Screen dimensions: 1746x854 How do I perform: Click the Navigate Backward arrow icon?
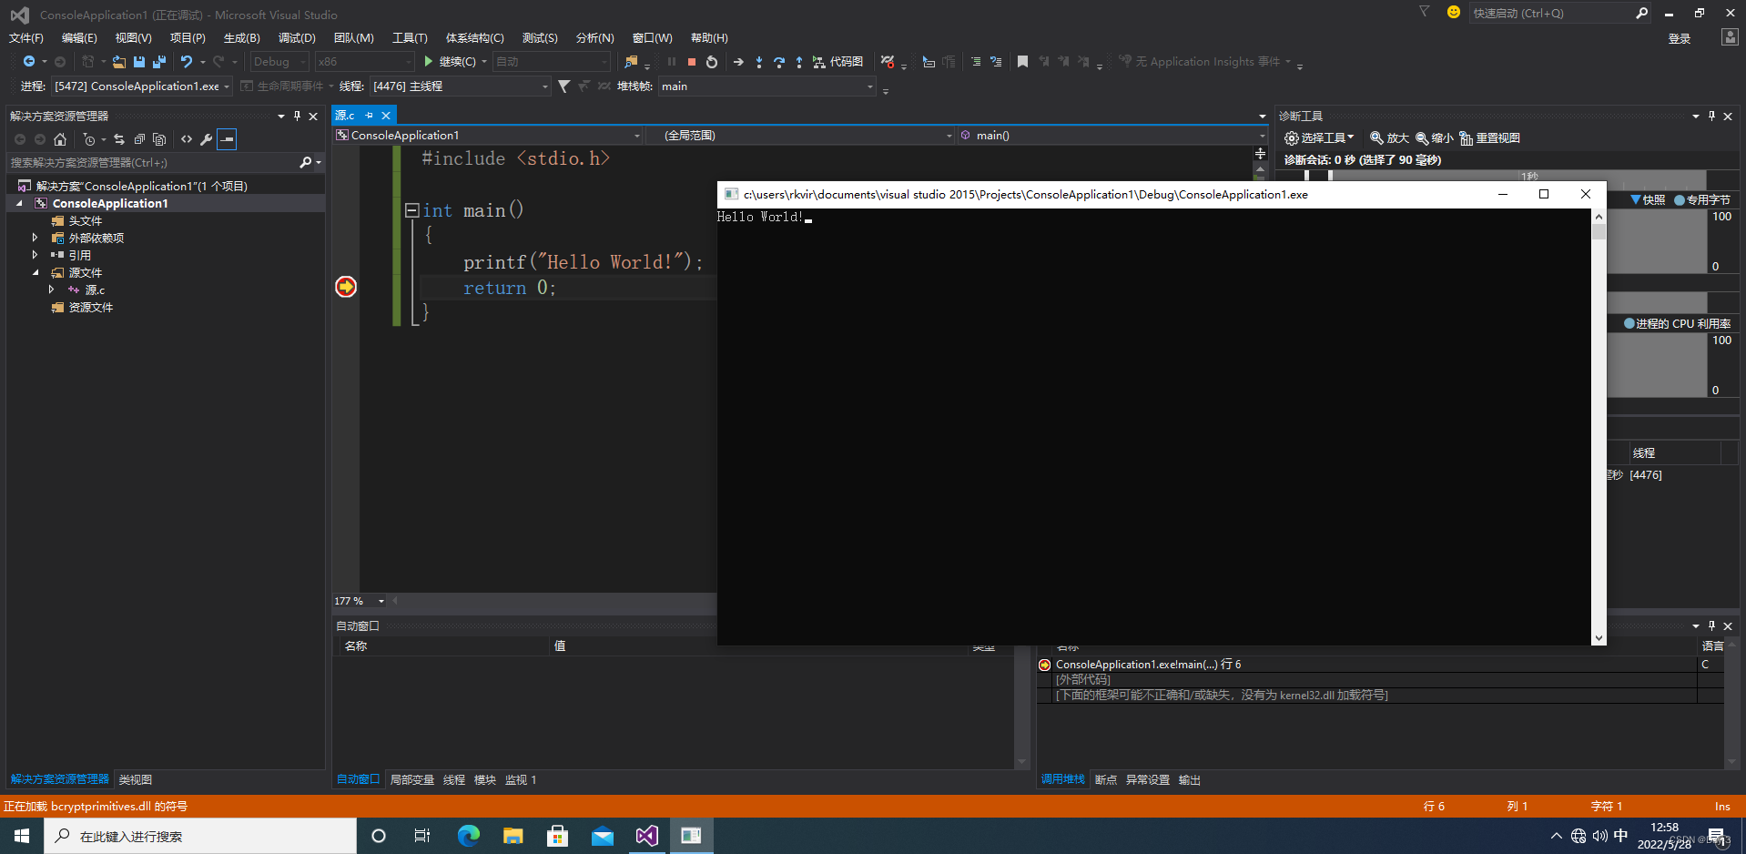coord(29,62)
